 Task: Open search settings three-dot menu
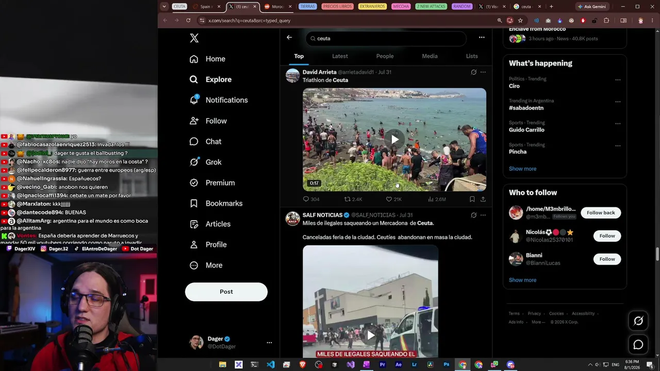click(x=482, y=38)
